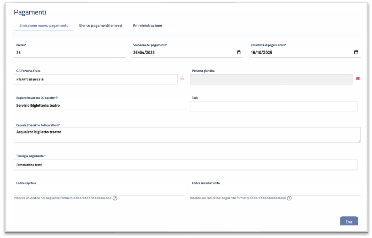This screenshot has width=372, height=238.
Task: Expand the Tipologia pagamento dropdown
Action: coord(185,164)
